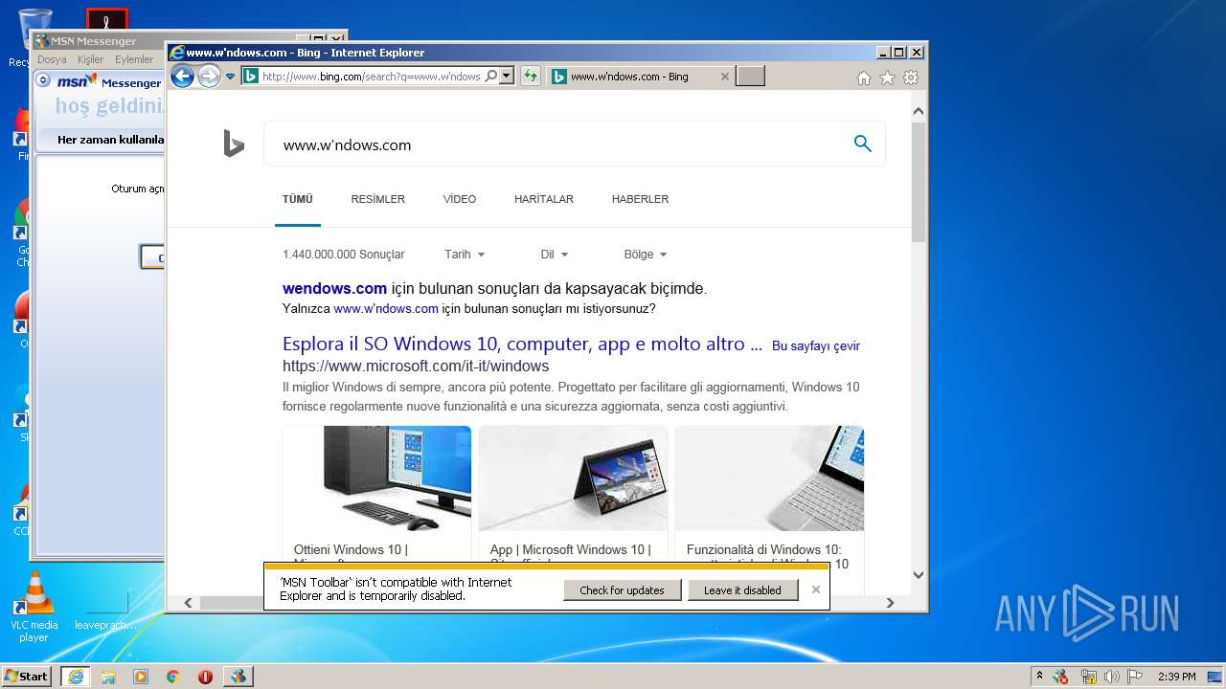Image resolution: width=1226 pixels, height=689 pixels.
Task: Collapse the MSN Messenger header chevron
Action: coord(43,80)
